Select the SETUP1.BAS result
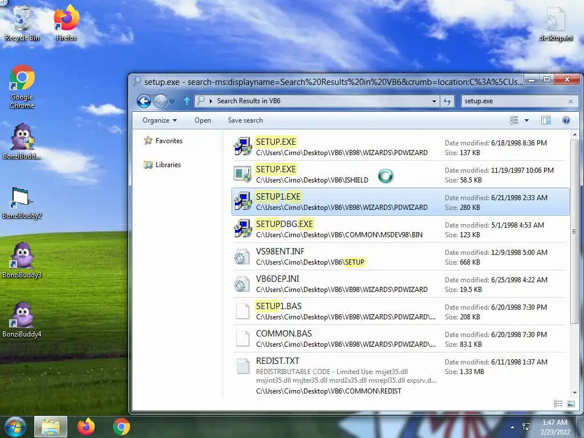The width and height of the screenshot is (584, 438). pos(400,311)
